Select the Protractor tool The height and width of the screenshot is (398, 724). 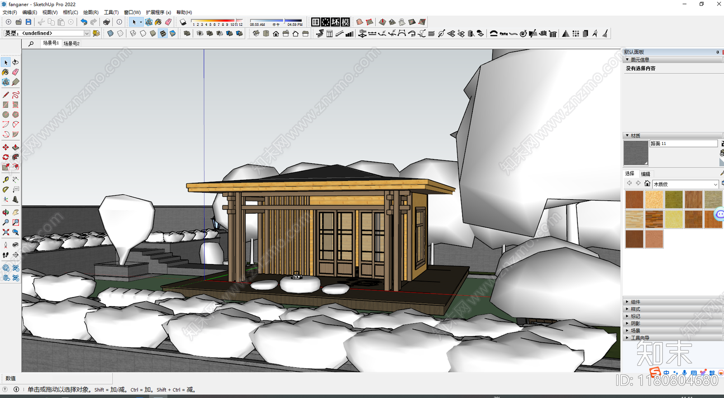tap(6, 190)
